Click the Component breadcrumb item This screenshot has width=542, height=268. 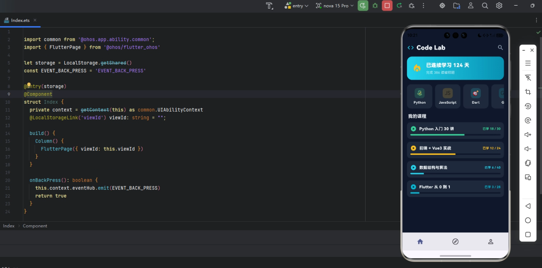pos(35,226)
